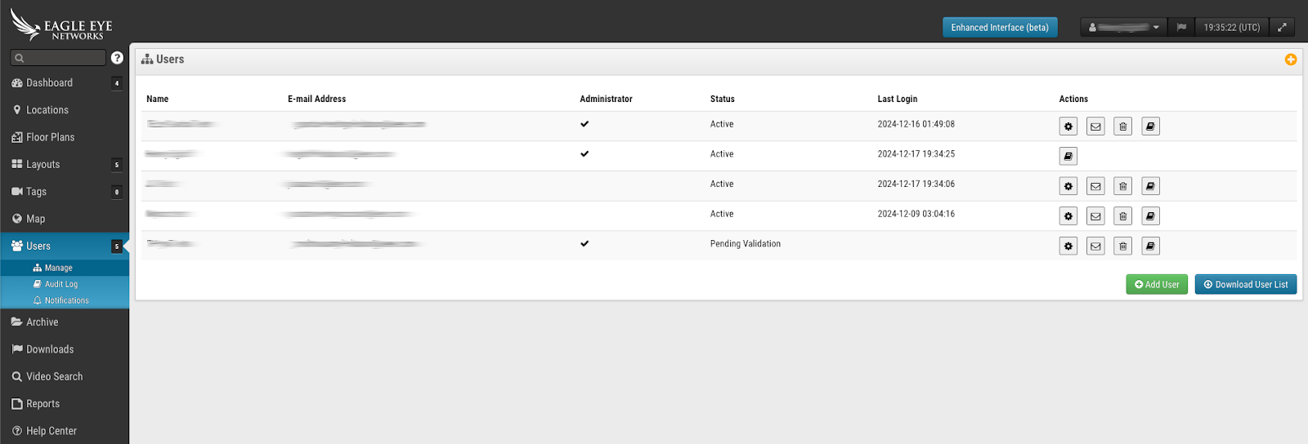Open audit log icon in second user row

coord(1068,156)
